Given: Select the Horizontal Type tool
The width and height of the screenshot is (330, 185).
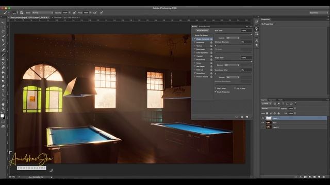Looking at the screenshot, I should click(x=3, y=90).
